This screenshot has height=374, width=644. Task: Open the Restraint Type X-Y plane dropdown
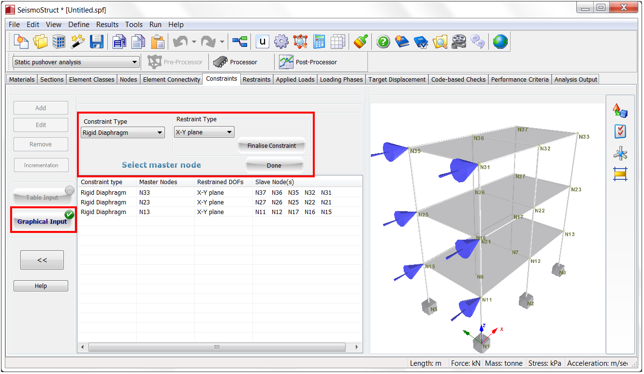(x=204, y=132)
